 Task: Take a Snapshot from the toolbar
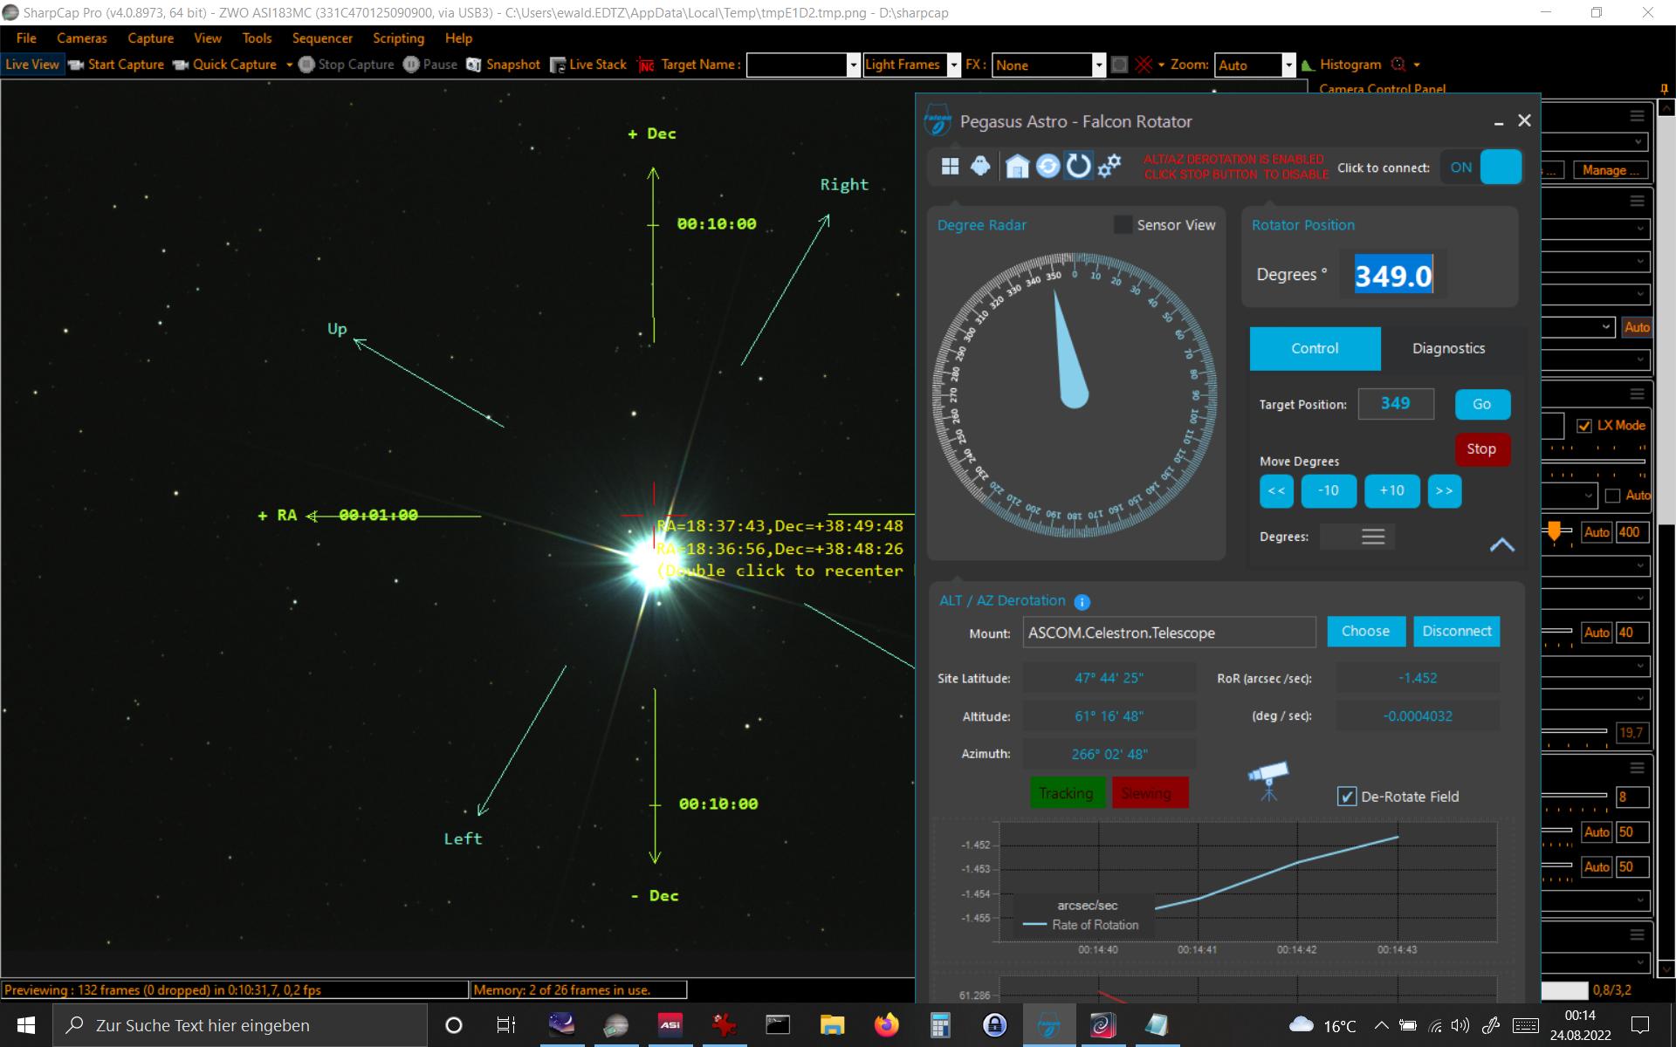tap(504, 65)
